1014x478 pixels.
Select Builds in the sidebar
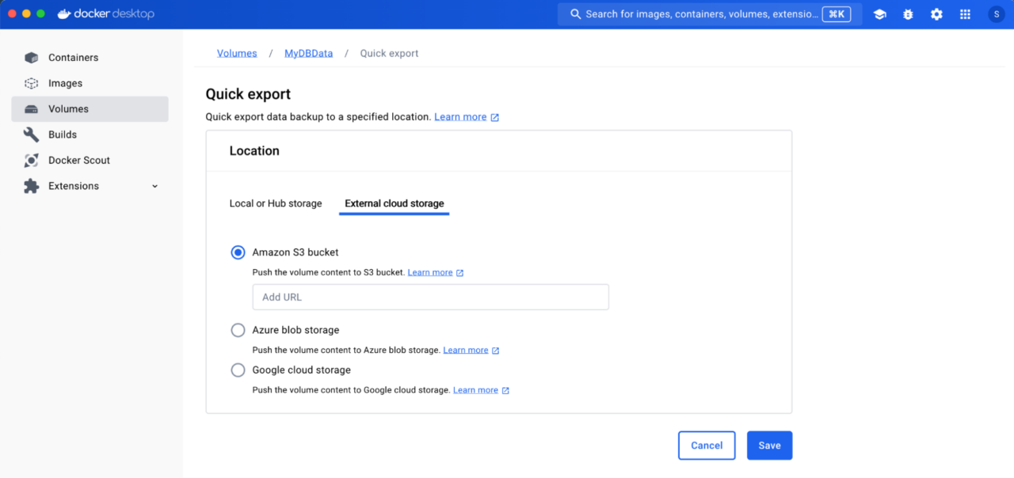click(63, 135)
